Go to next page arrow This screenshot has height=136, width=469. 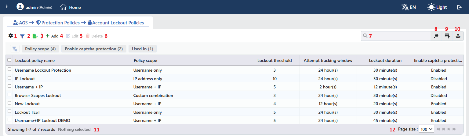(449, 129)
